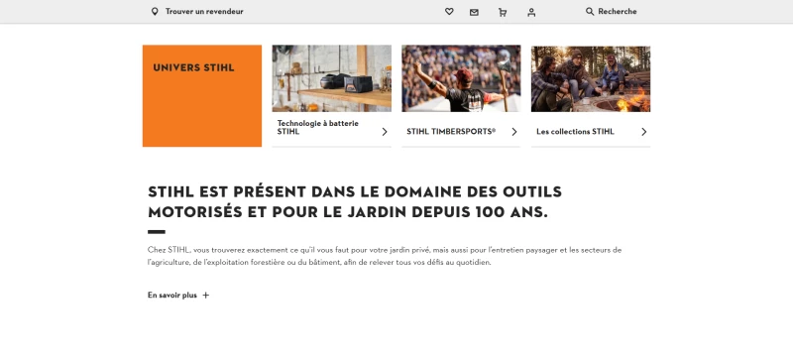Open the user account icon
The image size is (793, 363).
pos(531,12)
